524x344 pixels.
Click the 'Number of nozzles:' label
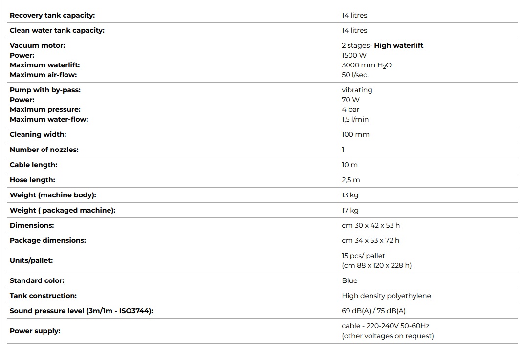coord(44,150)
